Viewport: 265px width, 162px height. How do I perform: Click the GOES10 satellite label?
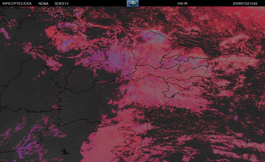pos(62,3)
